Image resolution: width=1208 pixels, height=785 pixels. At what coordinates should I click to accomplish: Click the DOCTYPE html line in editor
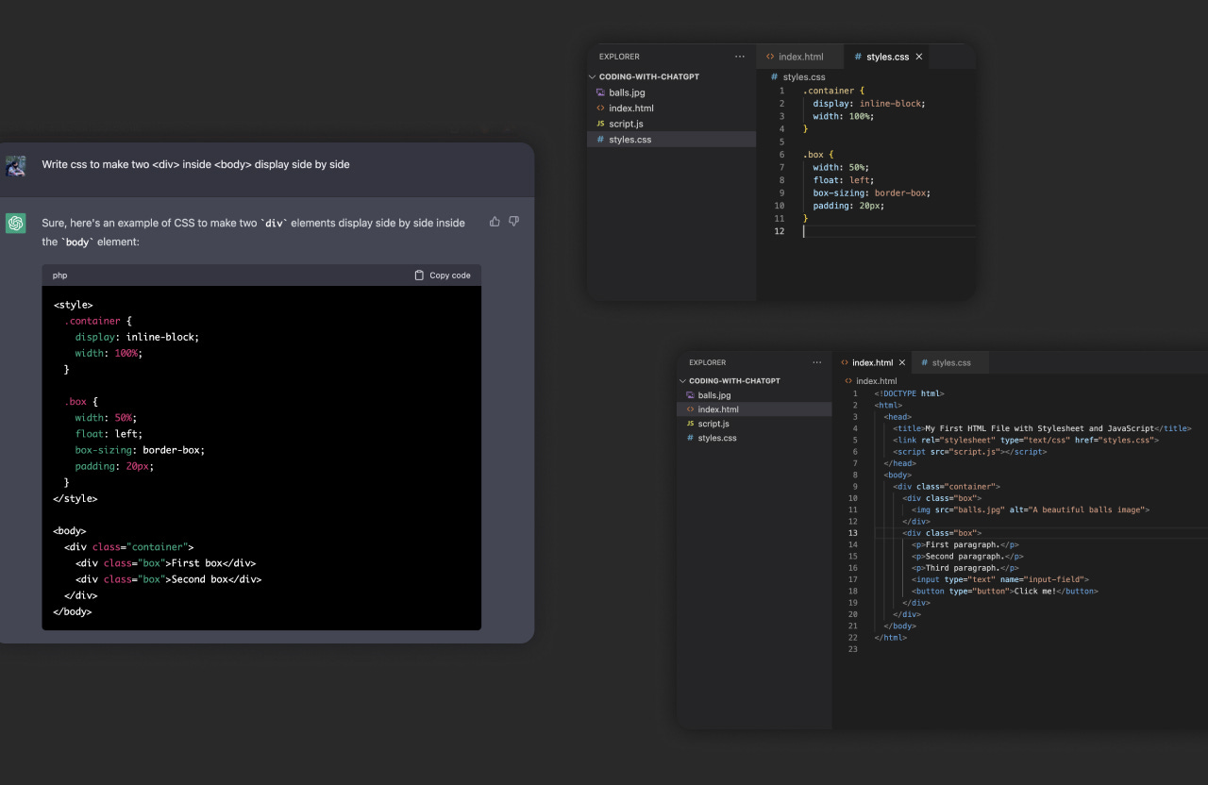[x=909, y=393]
